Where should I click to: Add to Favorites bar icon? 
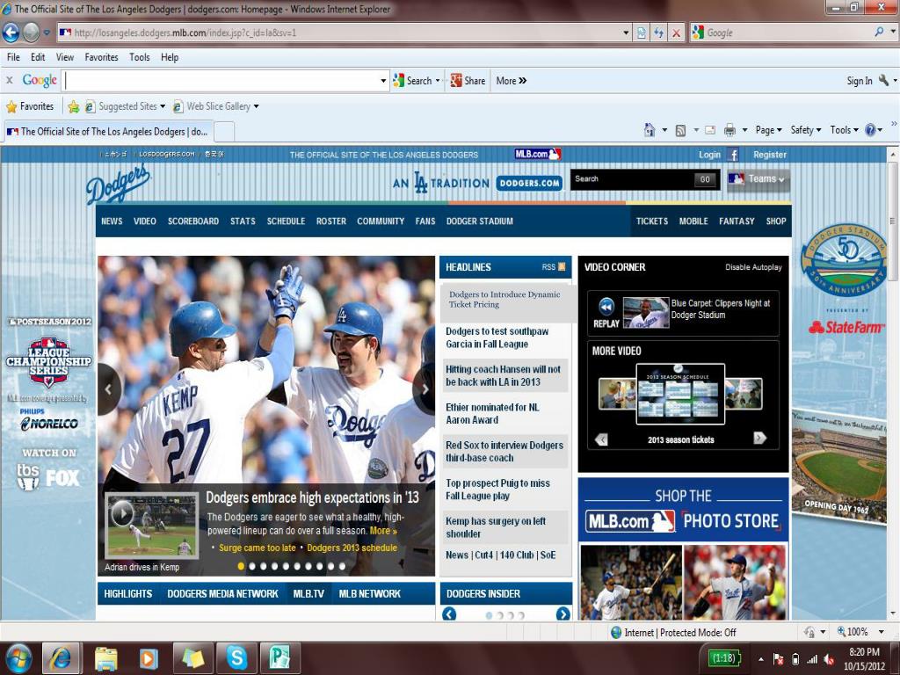pos(74,106)
